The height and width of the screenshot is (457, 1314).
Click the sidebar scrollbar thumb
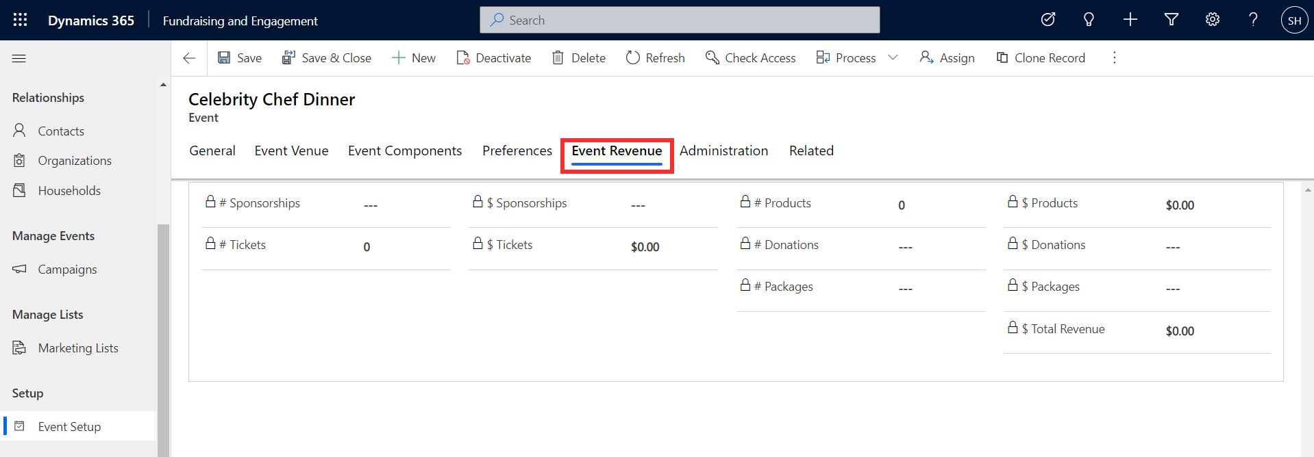[x=163, y=340]
